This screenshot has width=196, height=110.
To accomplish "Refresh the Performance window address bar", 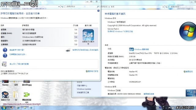I will [x=62, y=7].
